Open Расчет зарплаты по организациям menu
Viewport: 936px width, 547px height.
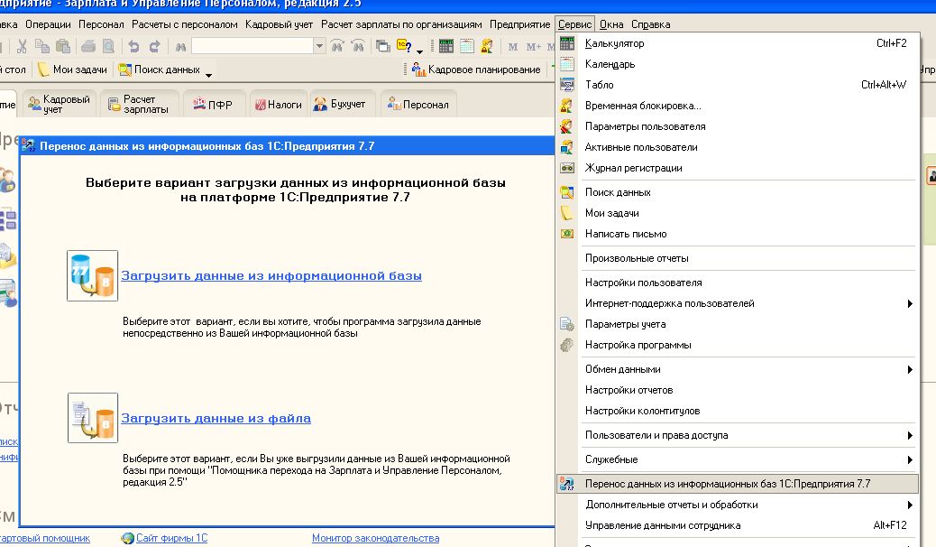[401, 24]
